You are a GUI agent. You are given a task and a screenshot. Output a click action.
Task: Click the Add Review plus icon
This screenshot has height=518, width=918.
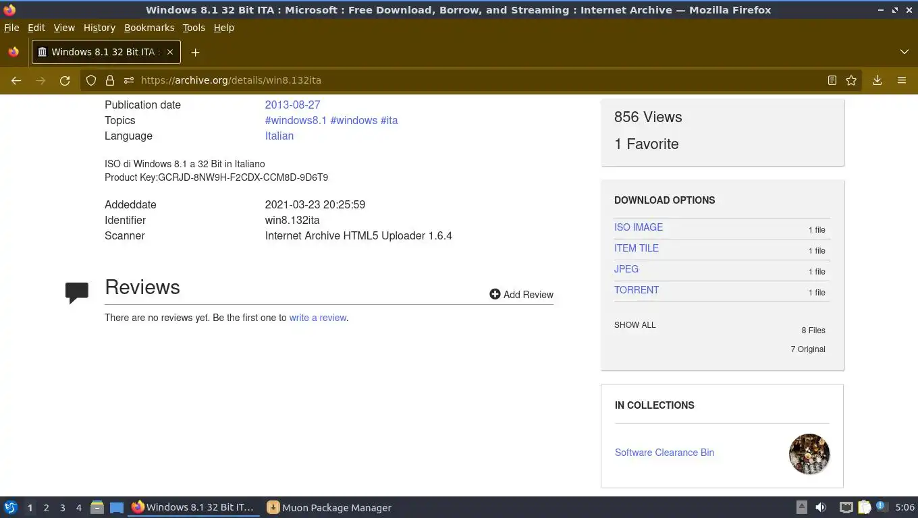(495, 294)
